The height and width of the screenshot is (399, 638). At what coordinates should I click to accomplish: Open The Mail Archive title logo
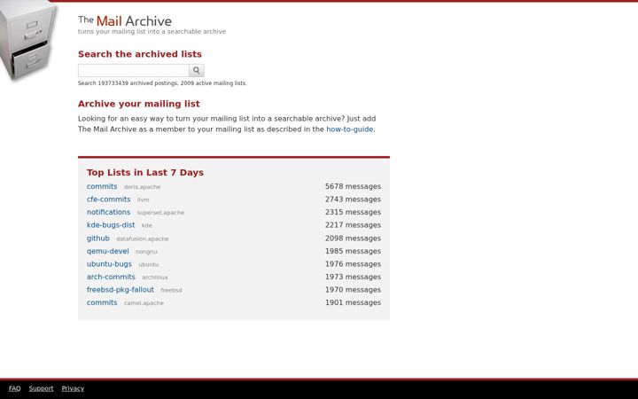[125, 20]
